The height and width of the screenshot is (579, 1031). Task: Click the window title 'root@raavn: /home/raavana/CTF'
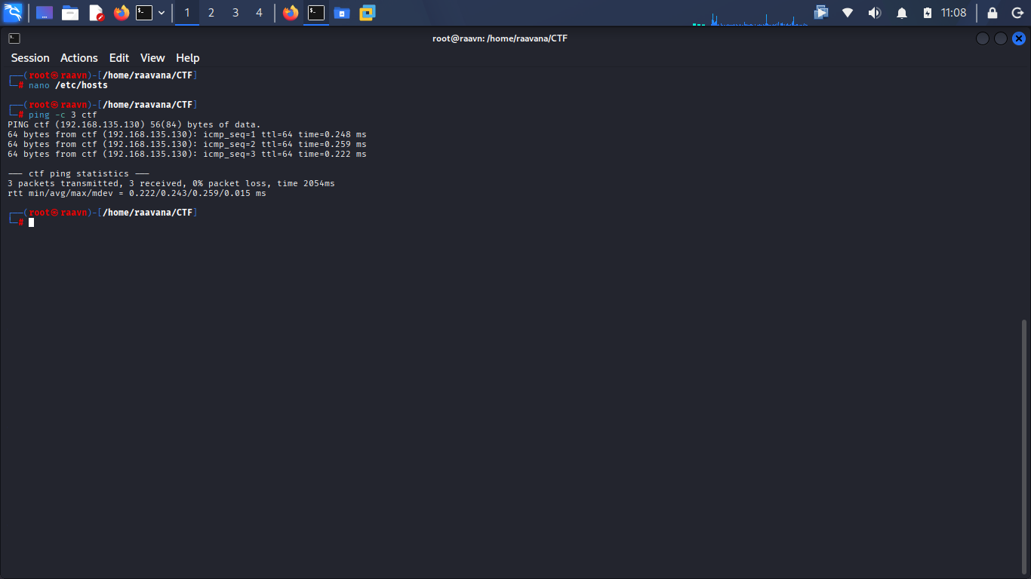[x=500, y=38]
